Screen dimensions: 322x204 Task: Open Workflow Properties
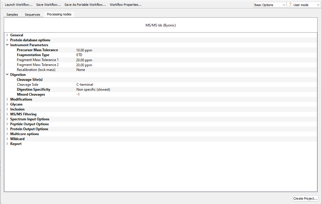click(x=125, y=4)
